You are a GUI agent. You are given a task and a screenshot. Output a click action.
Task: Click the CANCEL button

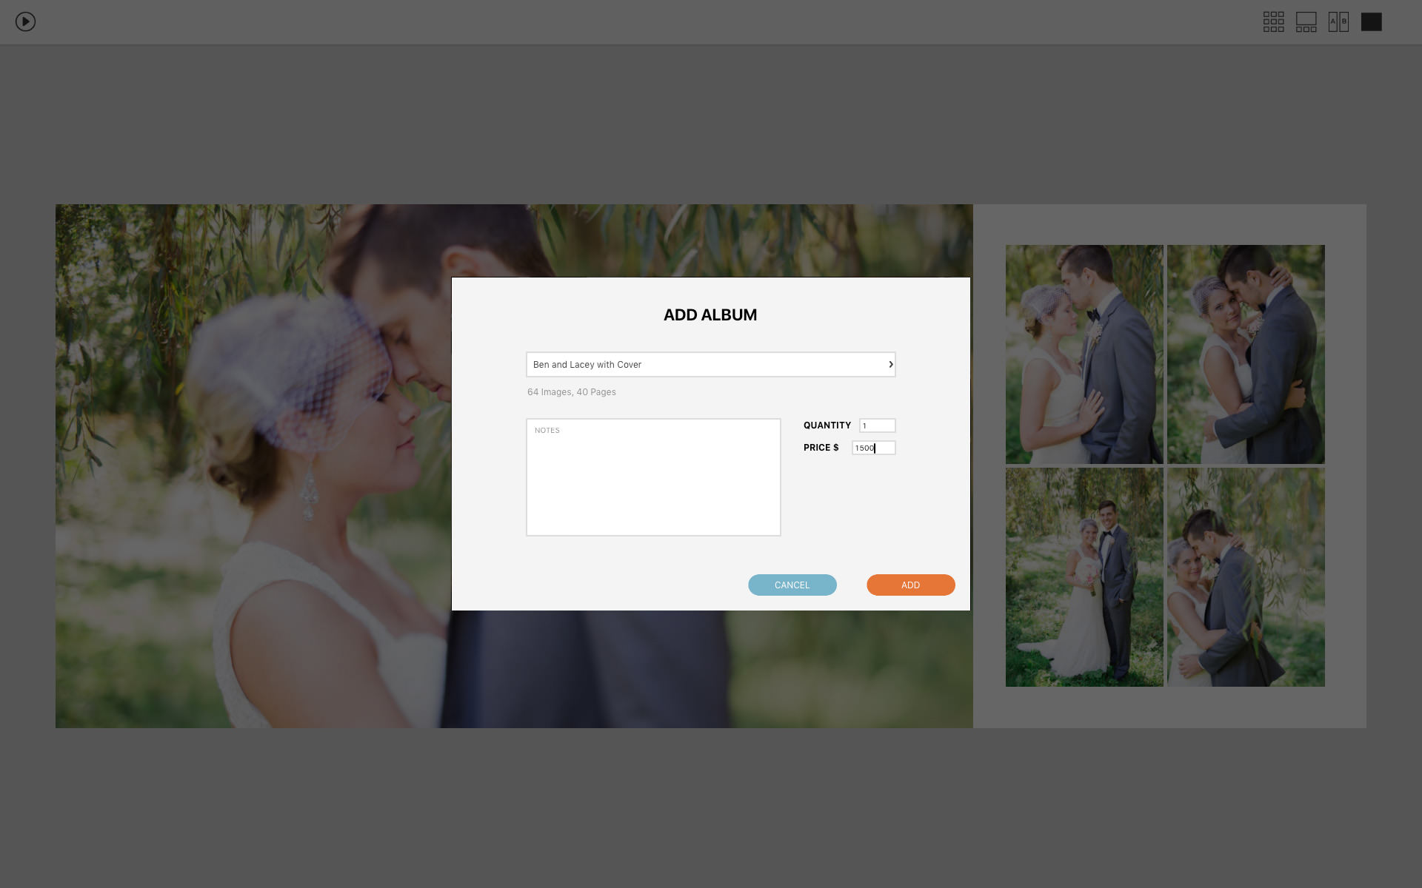[792, 584]
